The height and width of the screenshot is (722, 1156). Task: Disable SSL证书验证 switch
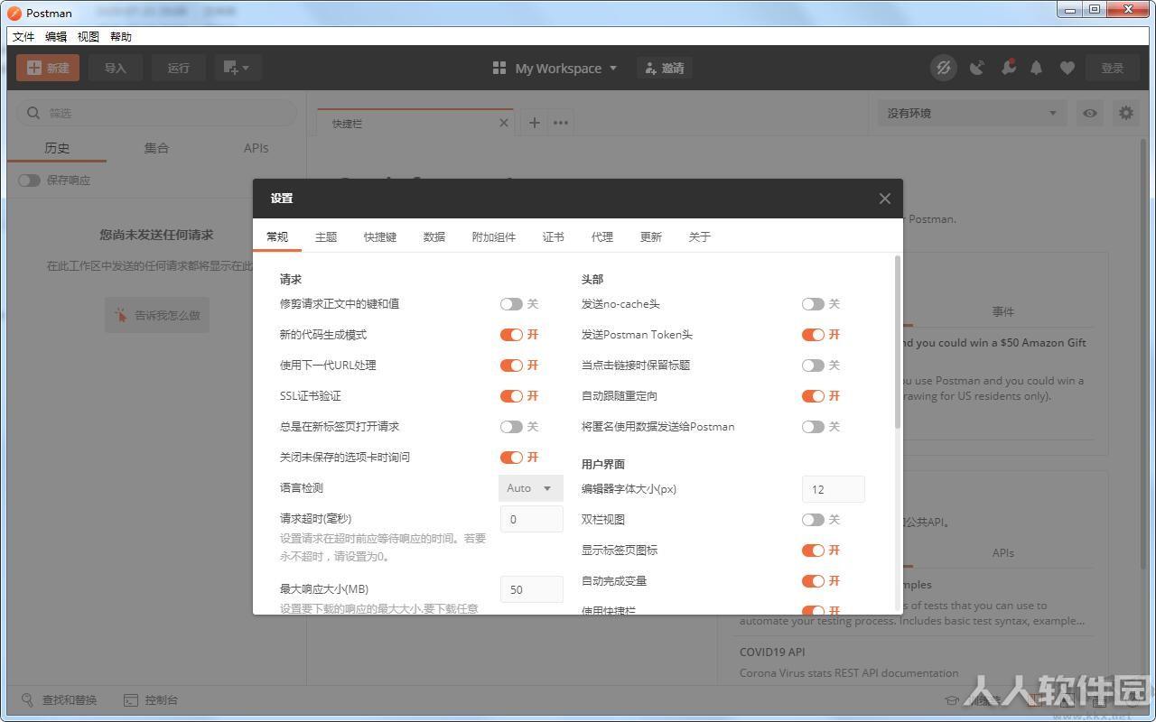[x=511, y=396]
